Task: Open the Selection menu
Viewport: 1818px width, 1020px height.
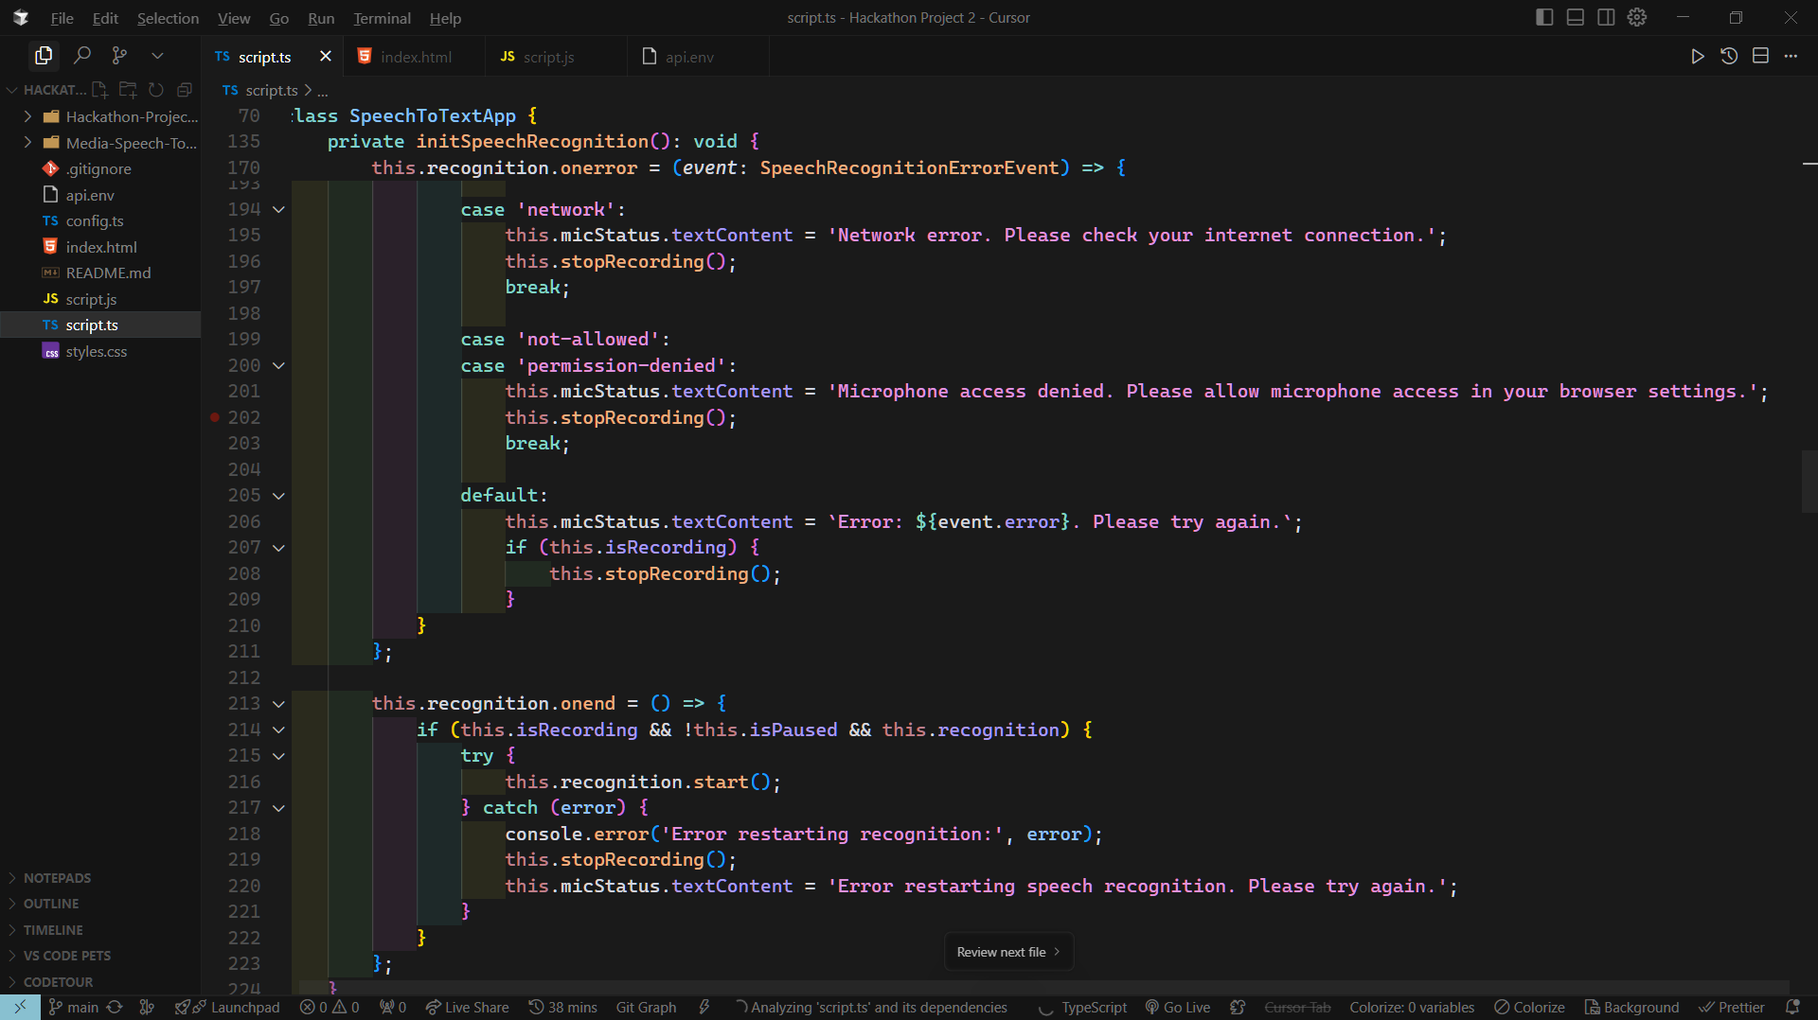Action: (x=168, y=18)
